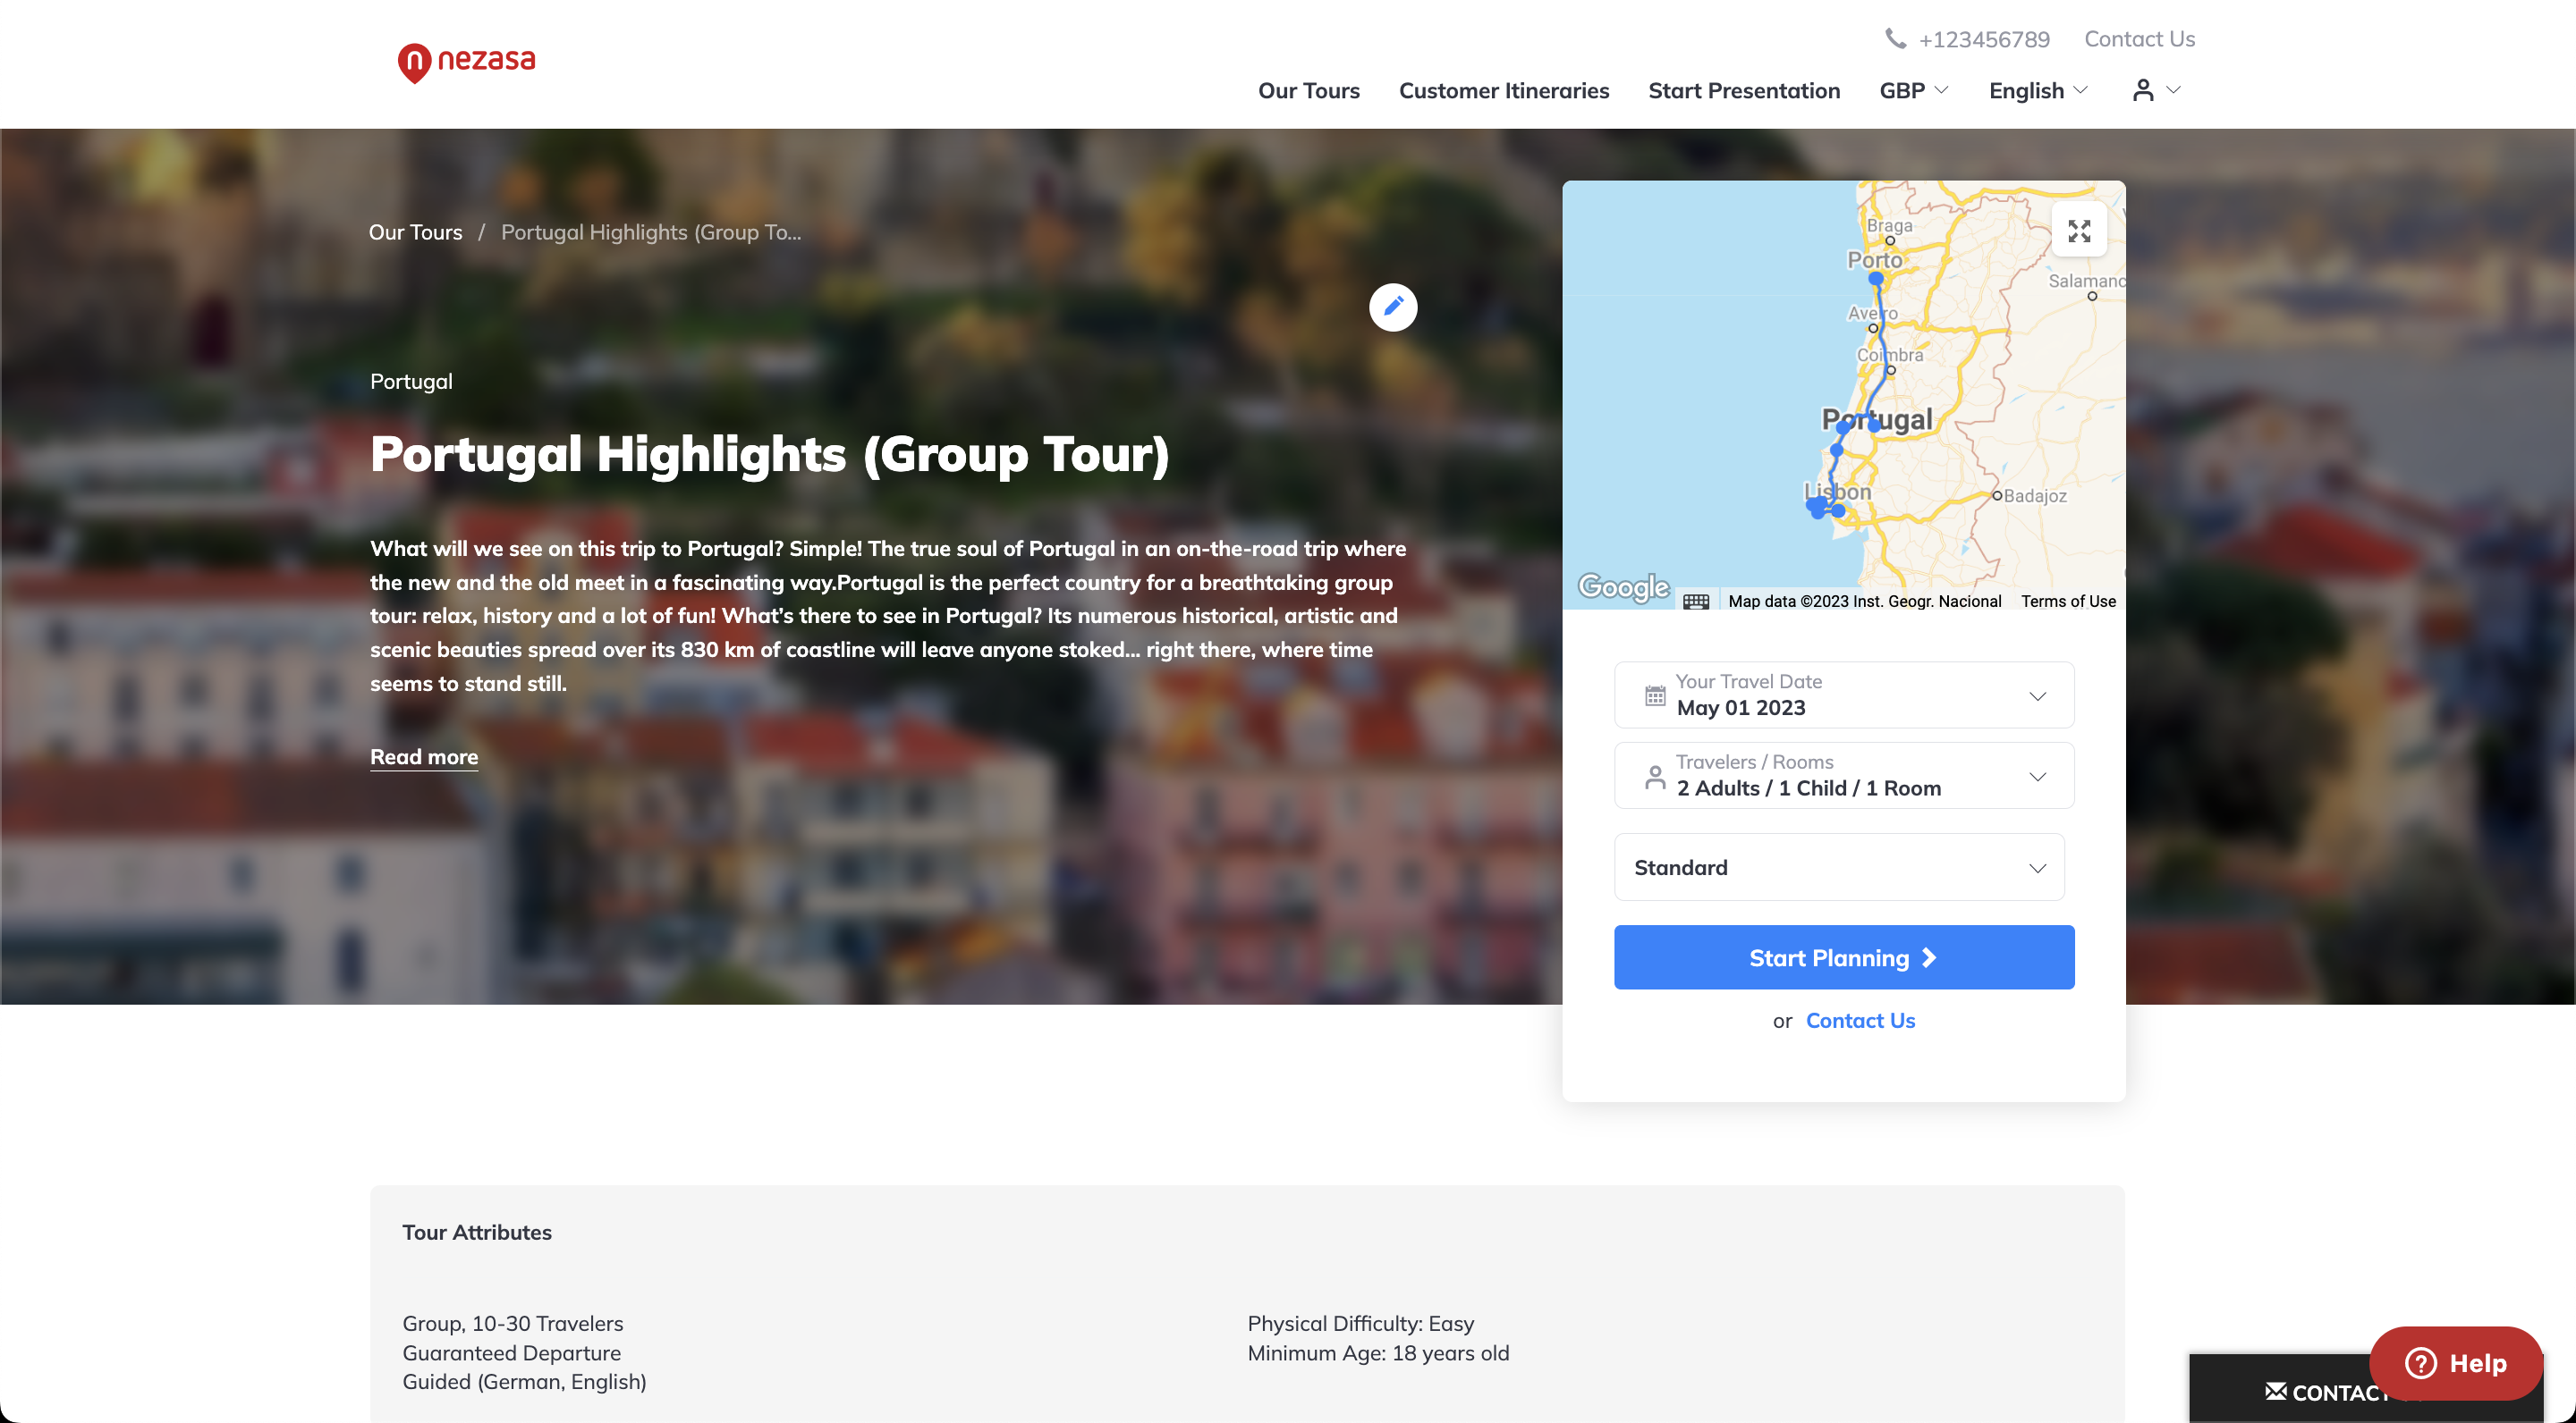Open the English language dropdown
This screenshot has width=2576, height=1423.
pyautogui.click(x=2038, y=90)
